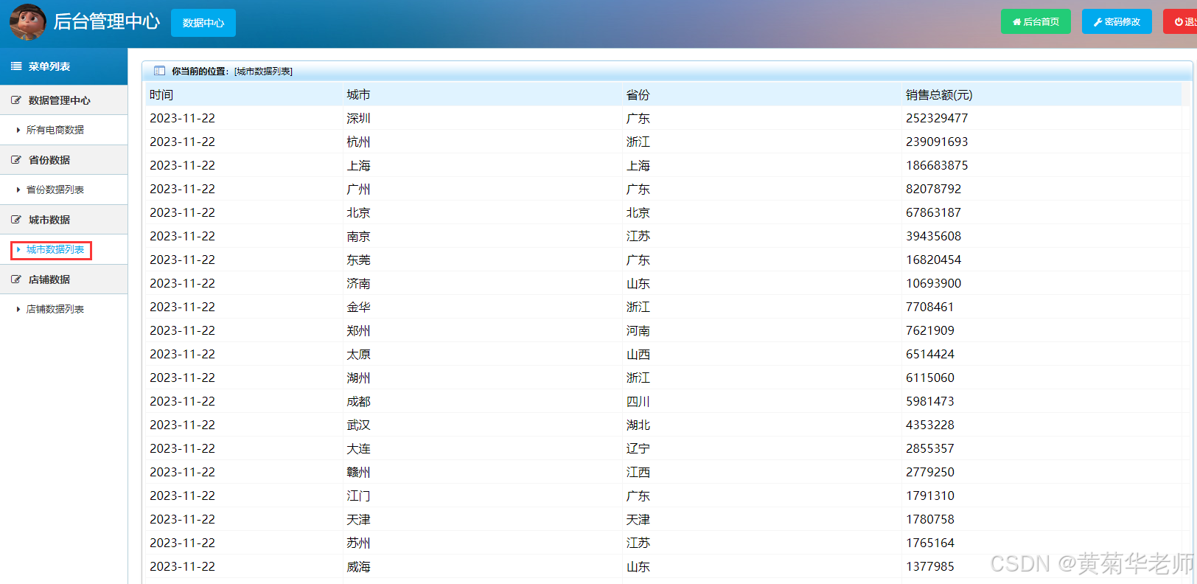Click arrow beside 城市数据列表
Screen dimensions: 1197x584
(x=18, y=249)
